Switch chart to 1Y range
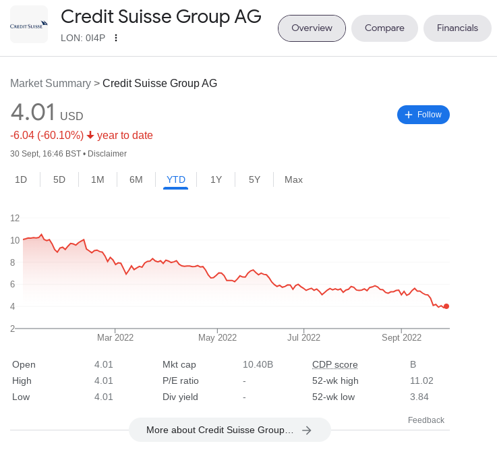 (x=216, y=179)
